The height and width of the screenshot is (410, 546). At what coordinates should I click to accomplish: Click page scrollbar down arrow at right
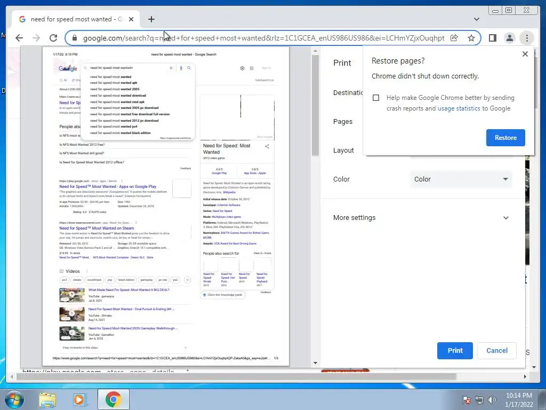(x=534, y=367)
